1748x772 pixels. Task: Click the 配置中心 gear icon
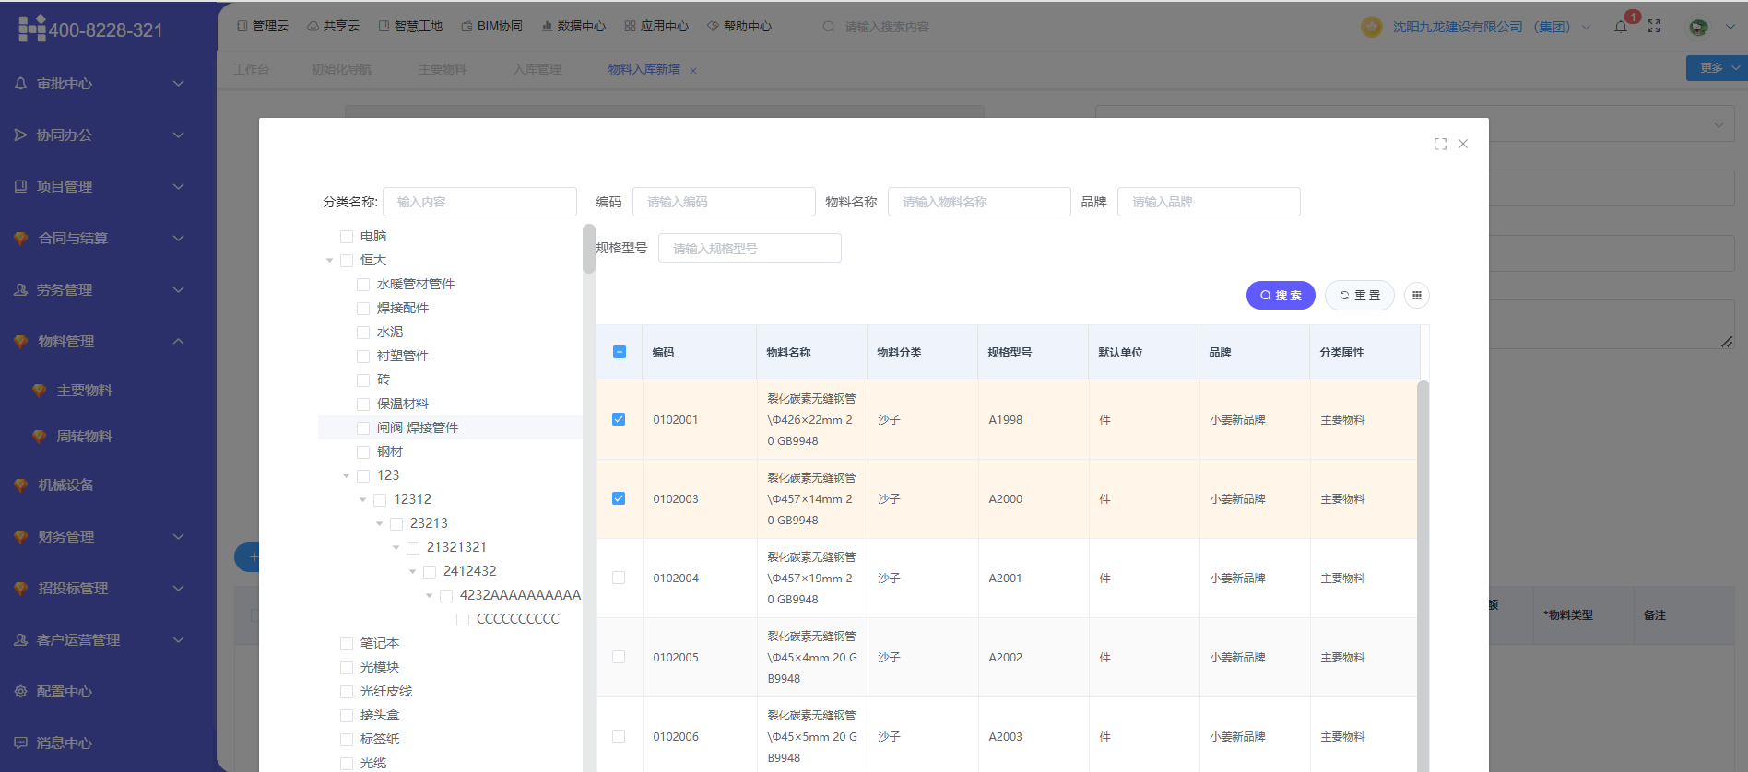[x=21, y=691]
